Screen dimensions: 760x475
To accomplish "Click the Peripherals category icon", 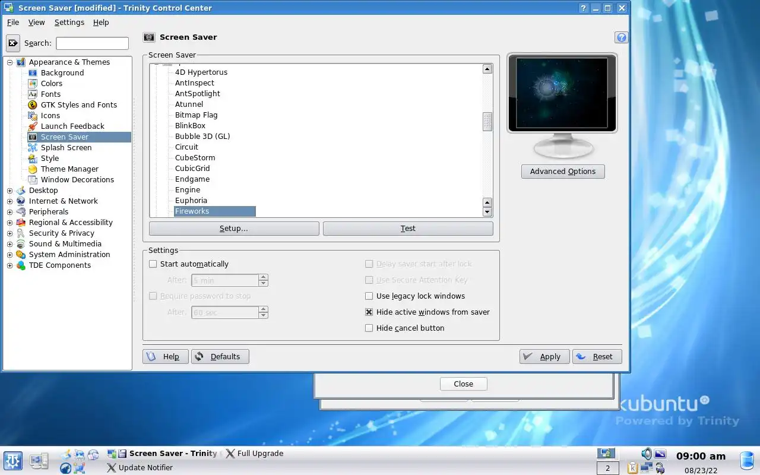I will tap(21, 212).
